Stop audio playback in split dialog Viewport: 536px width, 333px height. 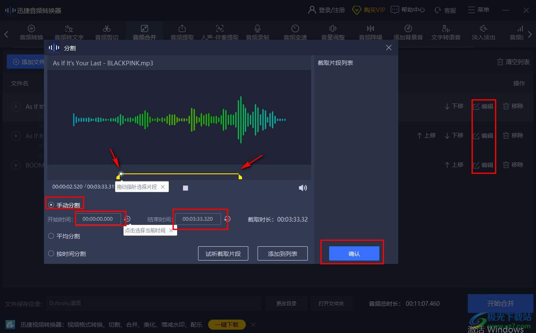[186, 188]
